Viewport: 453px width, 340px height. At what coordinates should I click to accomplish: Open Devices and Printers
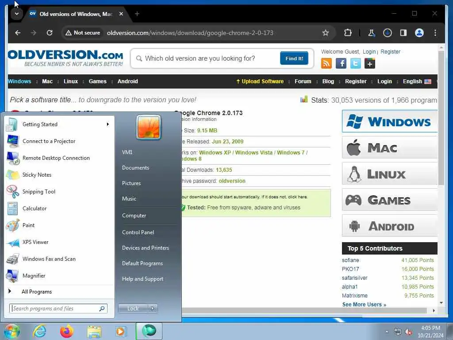coord(146,248)
